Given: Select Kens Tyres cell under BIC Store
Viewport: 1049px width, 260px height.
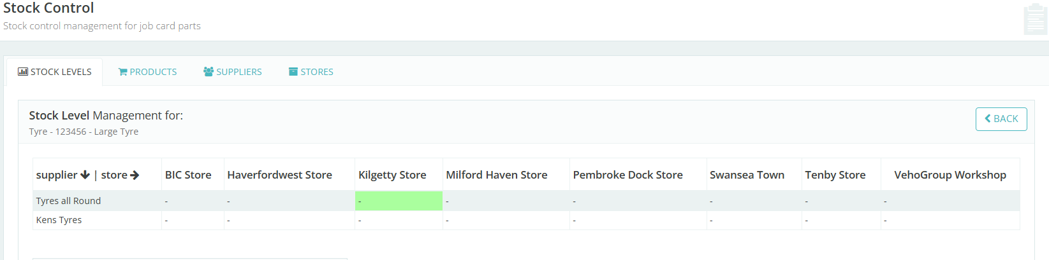Looking at the screenshot, I should click(193, 220).
